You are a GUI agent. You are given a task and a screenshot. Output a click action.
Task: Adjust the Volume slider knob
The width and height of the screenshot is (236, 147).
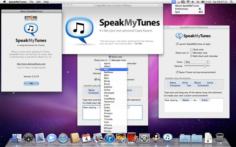click(204, 66)
